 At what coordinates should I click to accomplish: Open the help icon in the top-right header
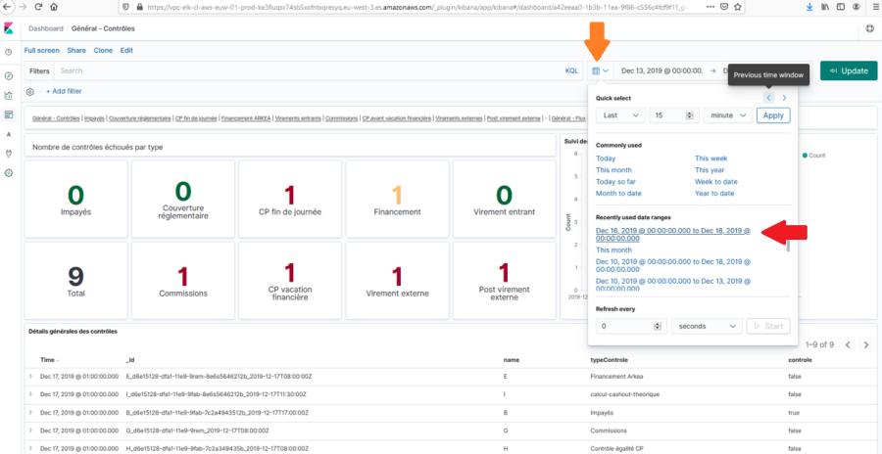click(869, 28)
